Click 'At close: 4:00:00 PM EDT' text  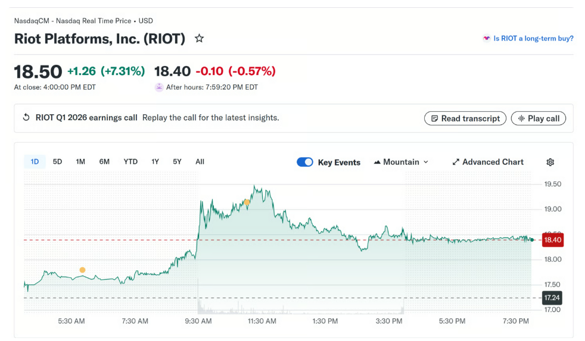coord(55,87)
